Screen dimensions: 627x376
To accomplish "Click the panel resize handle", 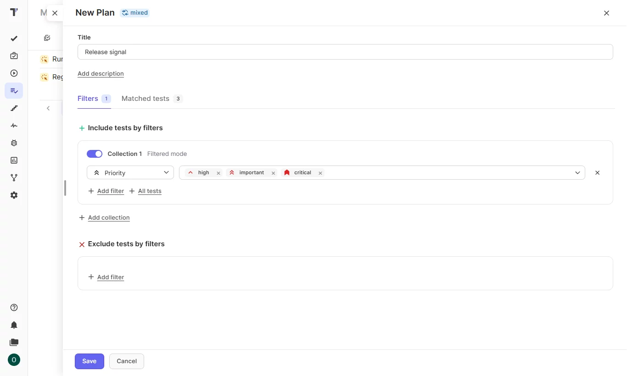I will click(x=65, y=188).
